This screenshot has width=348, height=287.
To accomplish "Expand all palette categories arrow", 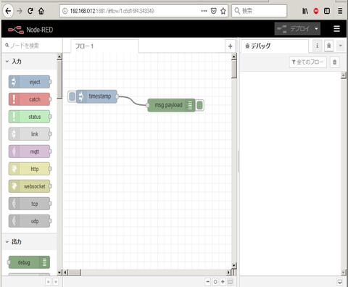I will pos(56,282).
